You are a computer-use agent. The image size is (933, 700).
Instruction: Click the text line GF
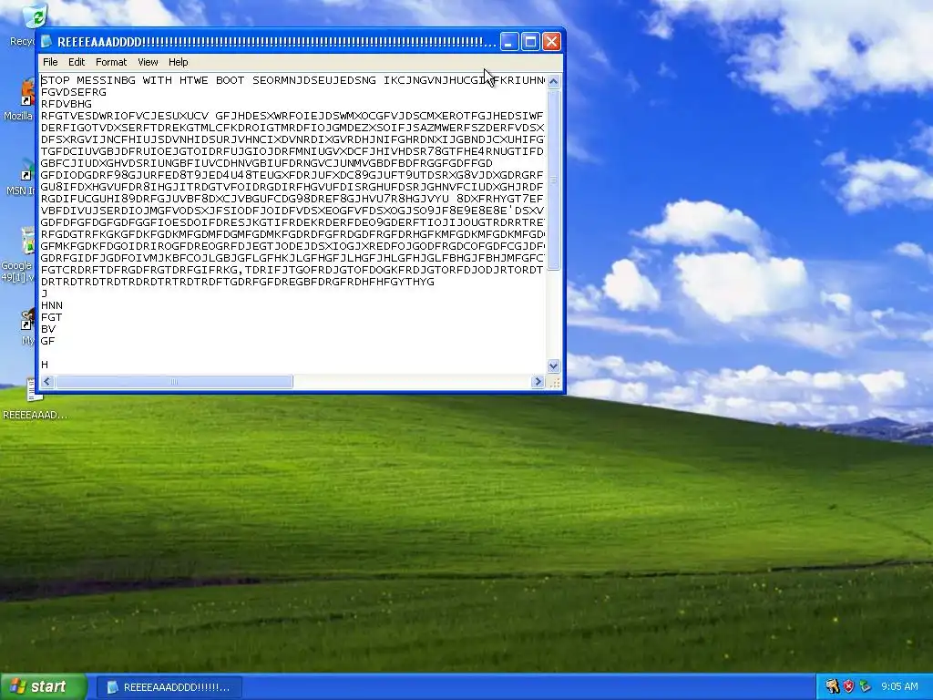click(47, 341)
